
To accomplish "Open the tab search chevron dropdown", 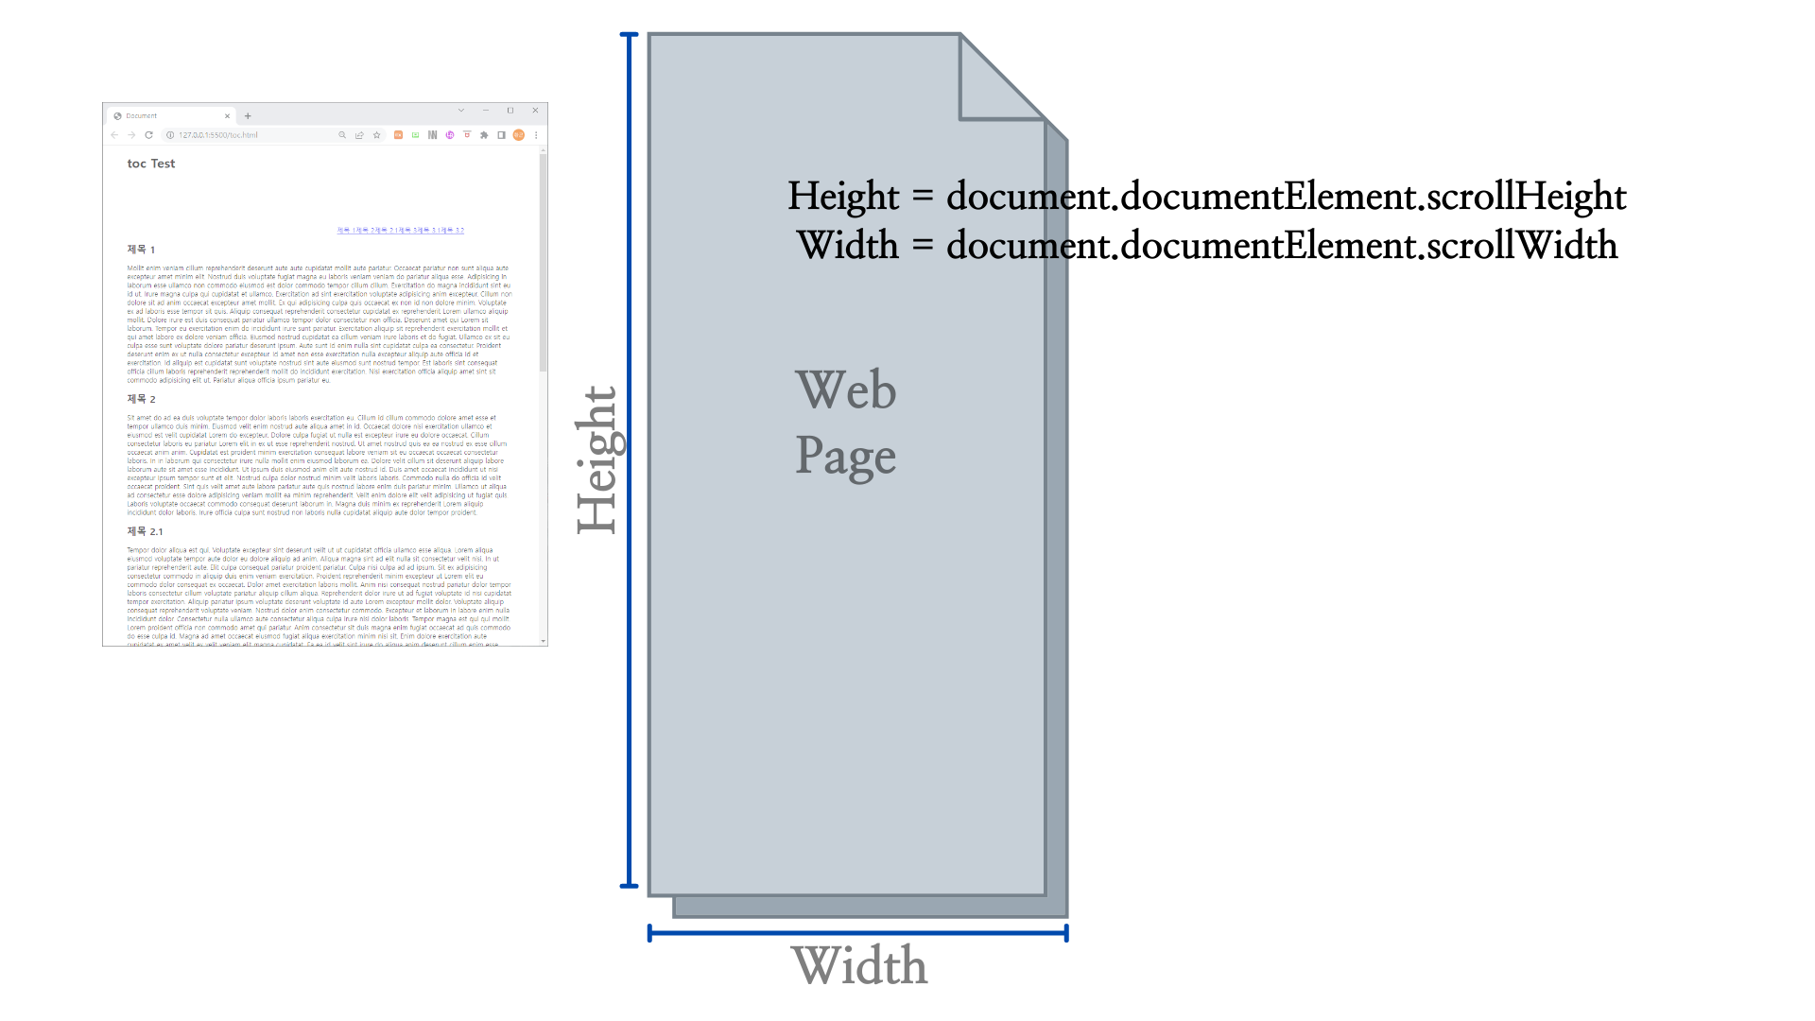I will [461, 111].
